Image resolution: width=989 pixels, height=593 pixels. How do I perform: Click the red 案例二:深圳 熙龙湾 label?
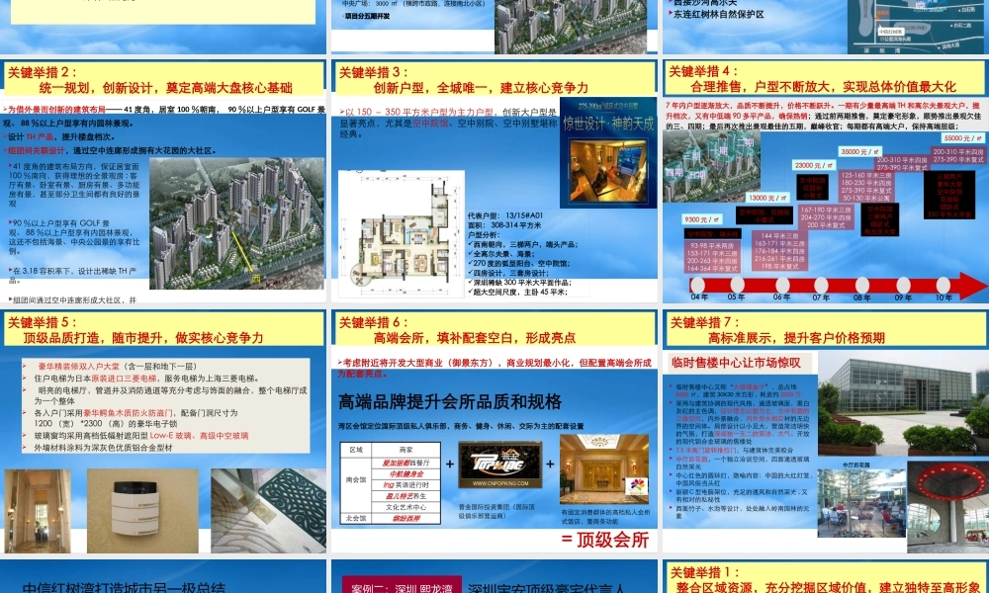click(402, 586)
